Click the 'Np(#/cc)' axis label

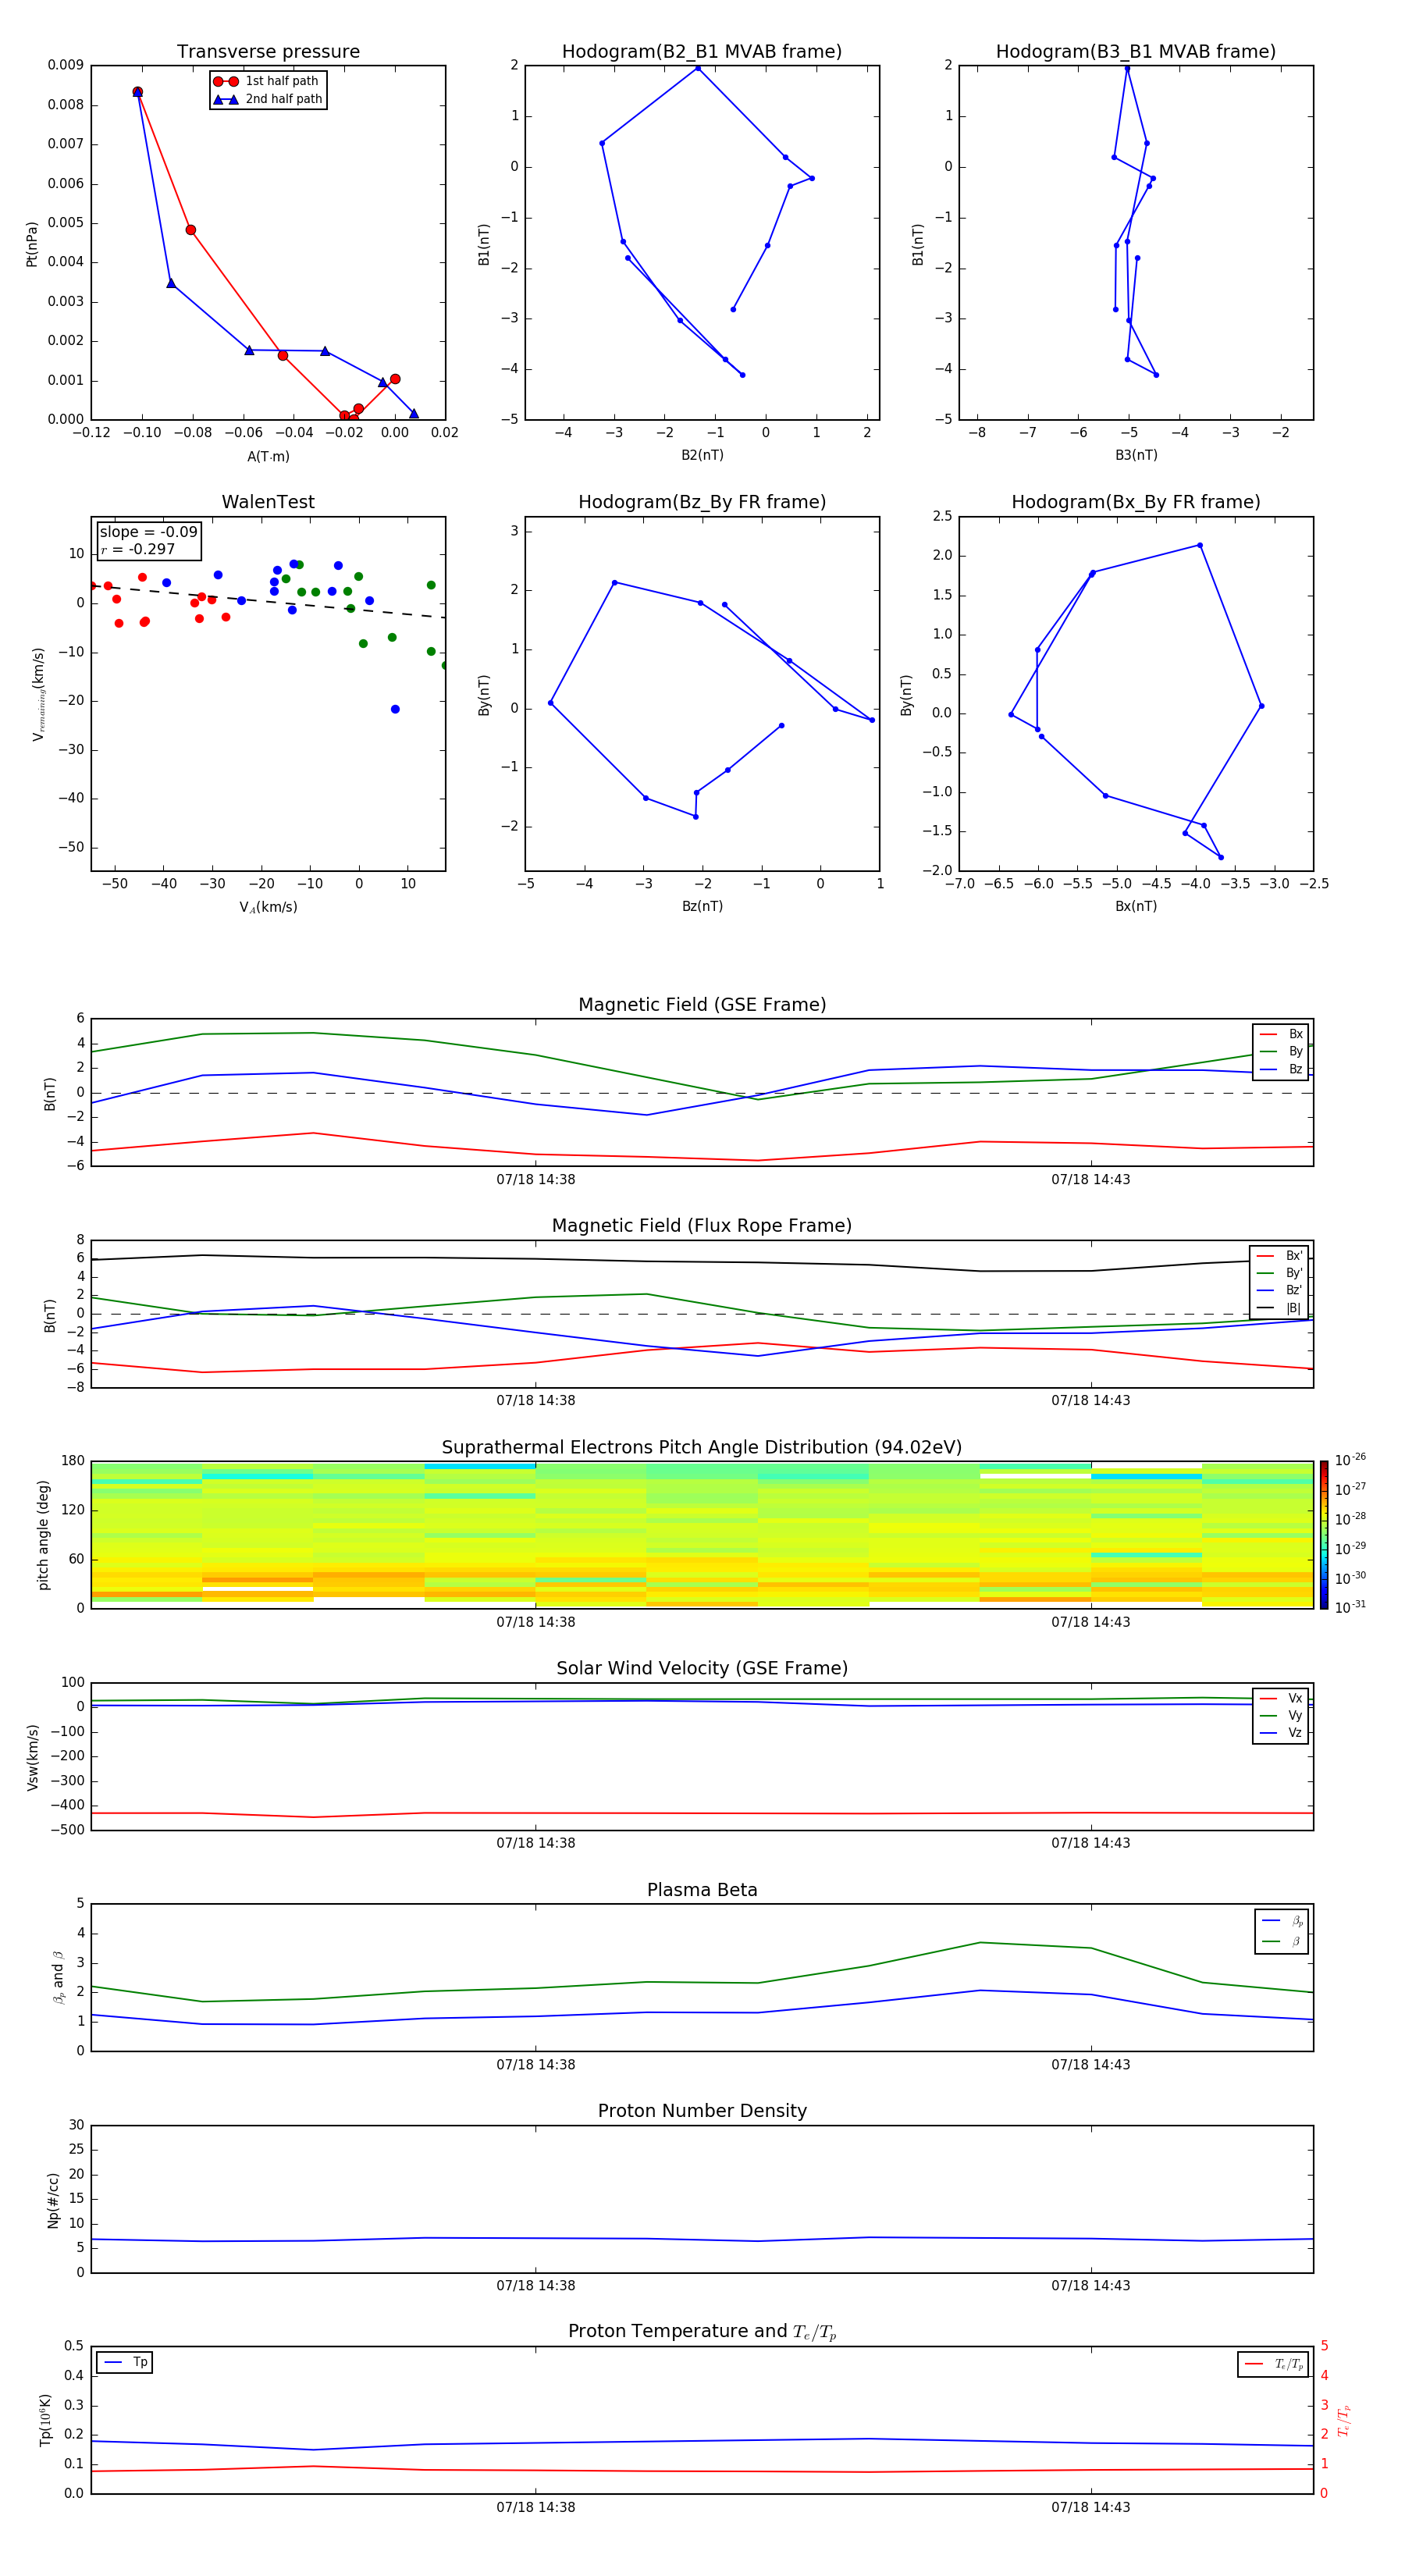pos(53,2199)
